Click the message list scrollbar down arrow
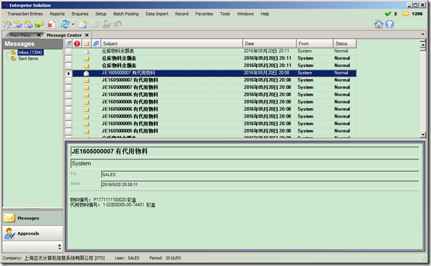The image size is (431, 266). pyautogui.click(x=423, y=134)
